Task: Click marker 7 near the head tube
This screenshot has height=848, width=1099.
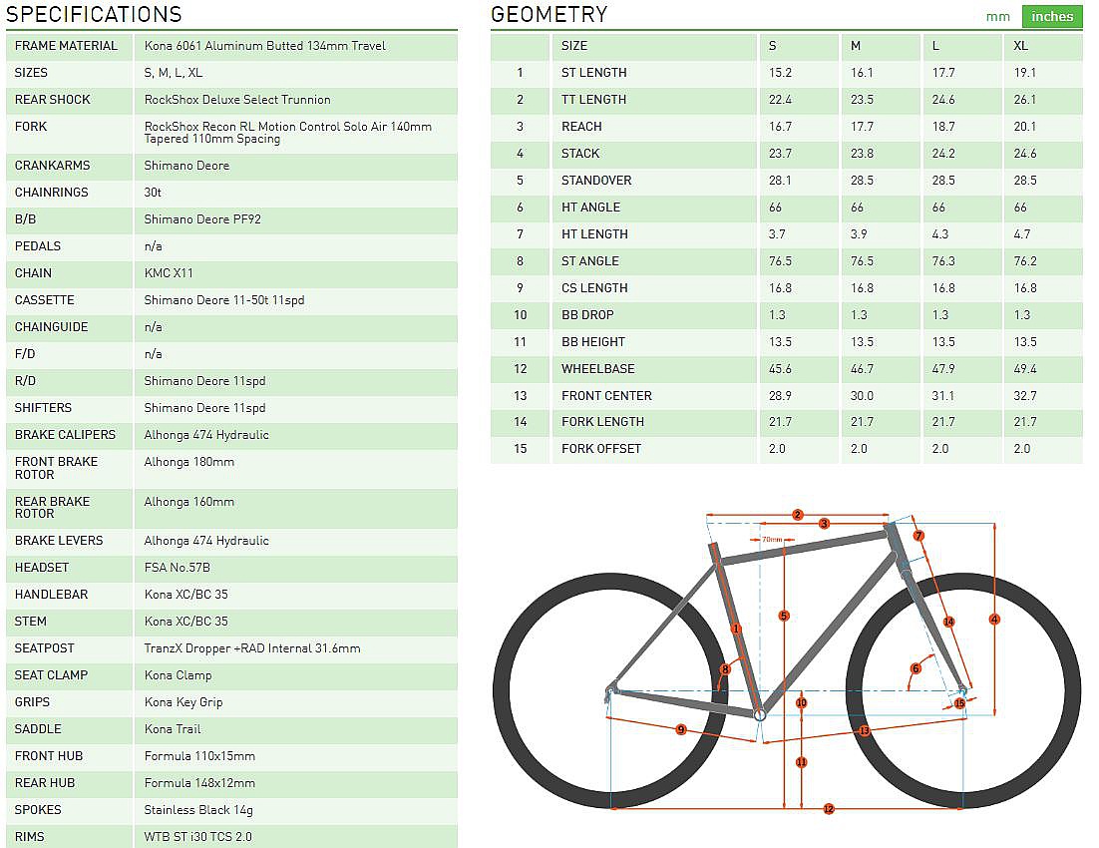Action: tap(918, 536)
